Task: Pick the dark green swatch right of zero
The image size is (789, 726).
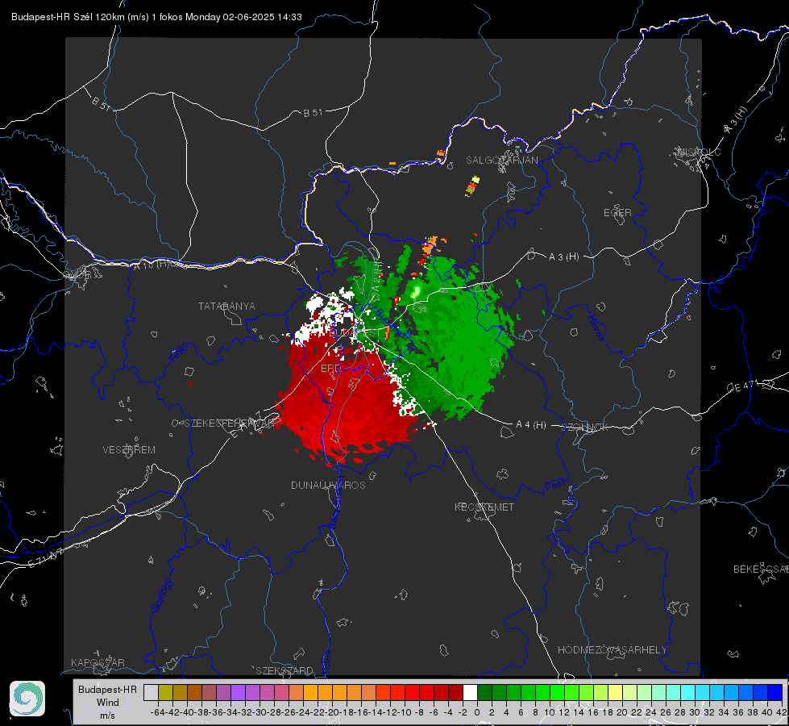Action: [x=484, y=692]
